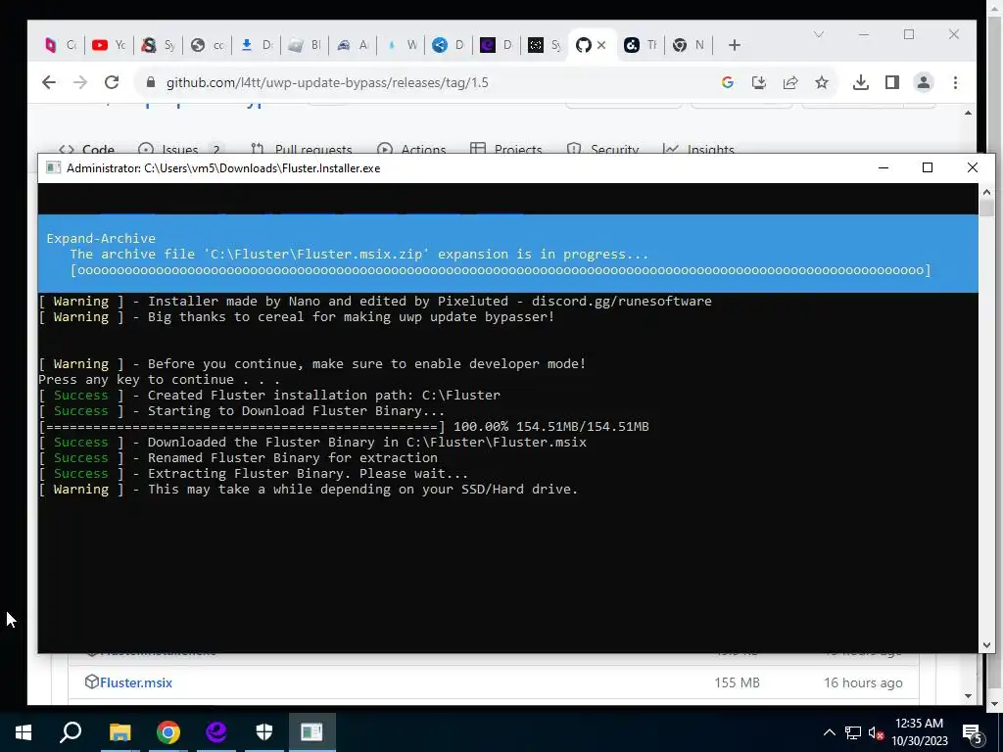Click 'Press any key to continue' text
Viewport: 1003px width, 752px height.
(x=160, y=380)
